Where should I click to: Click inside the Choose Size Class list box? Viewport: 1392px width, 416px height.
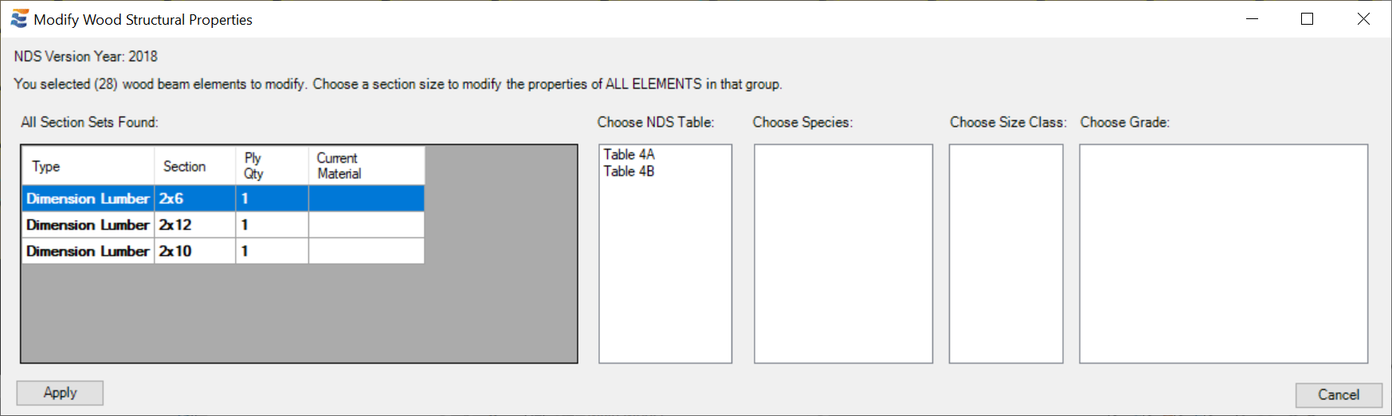1006,253
